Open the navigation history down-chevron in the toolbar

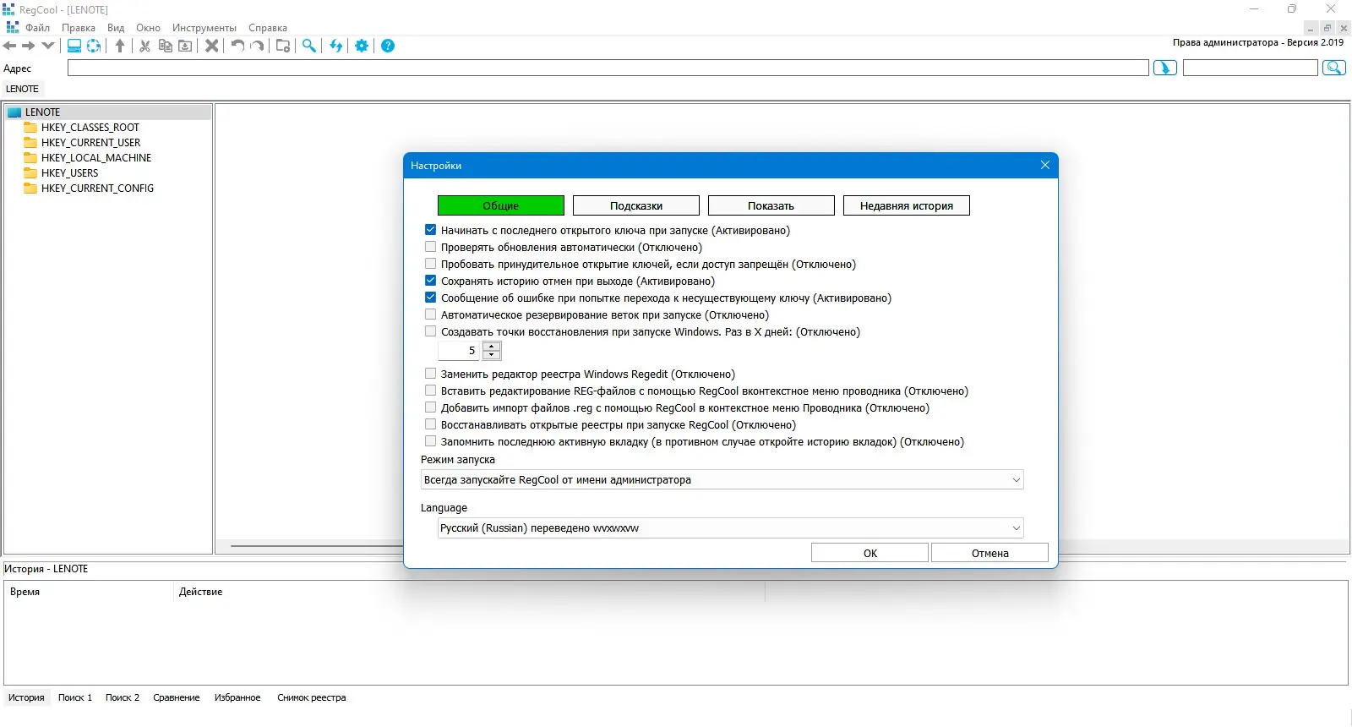pos(47,46)
